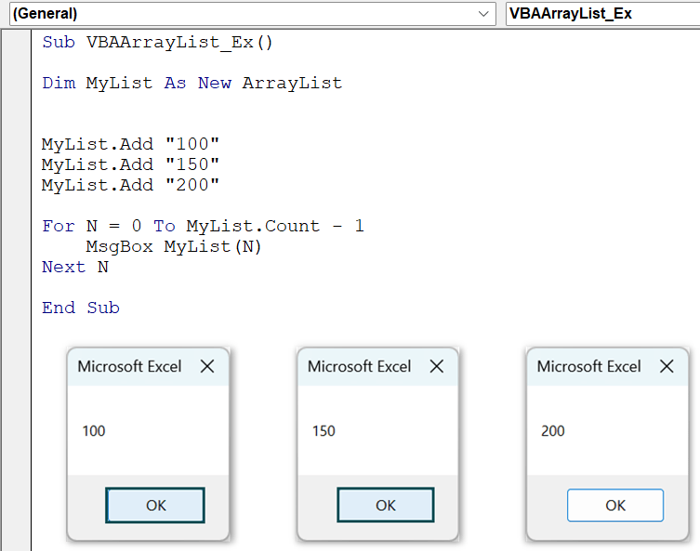Click the code window margin indicator bar
Viewport: 700px width, 551px height.
pos(17,290)
